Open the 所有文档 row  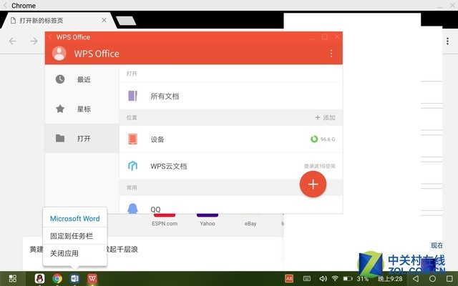230,96
